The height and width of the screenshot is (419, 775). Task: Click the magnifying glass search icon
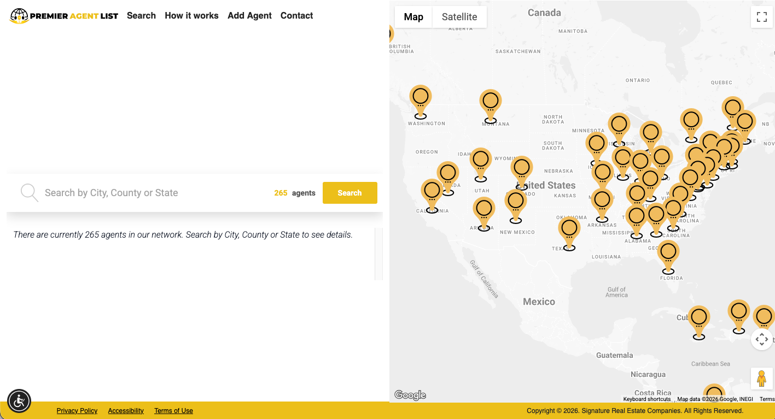pyautogui.click(x=29, y=193)
